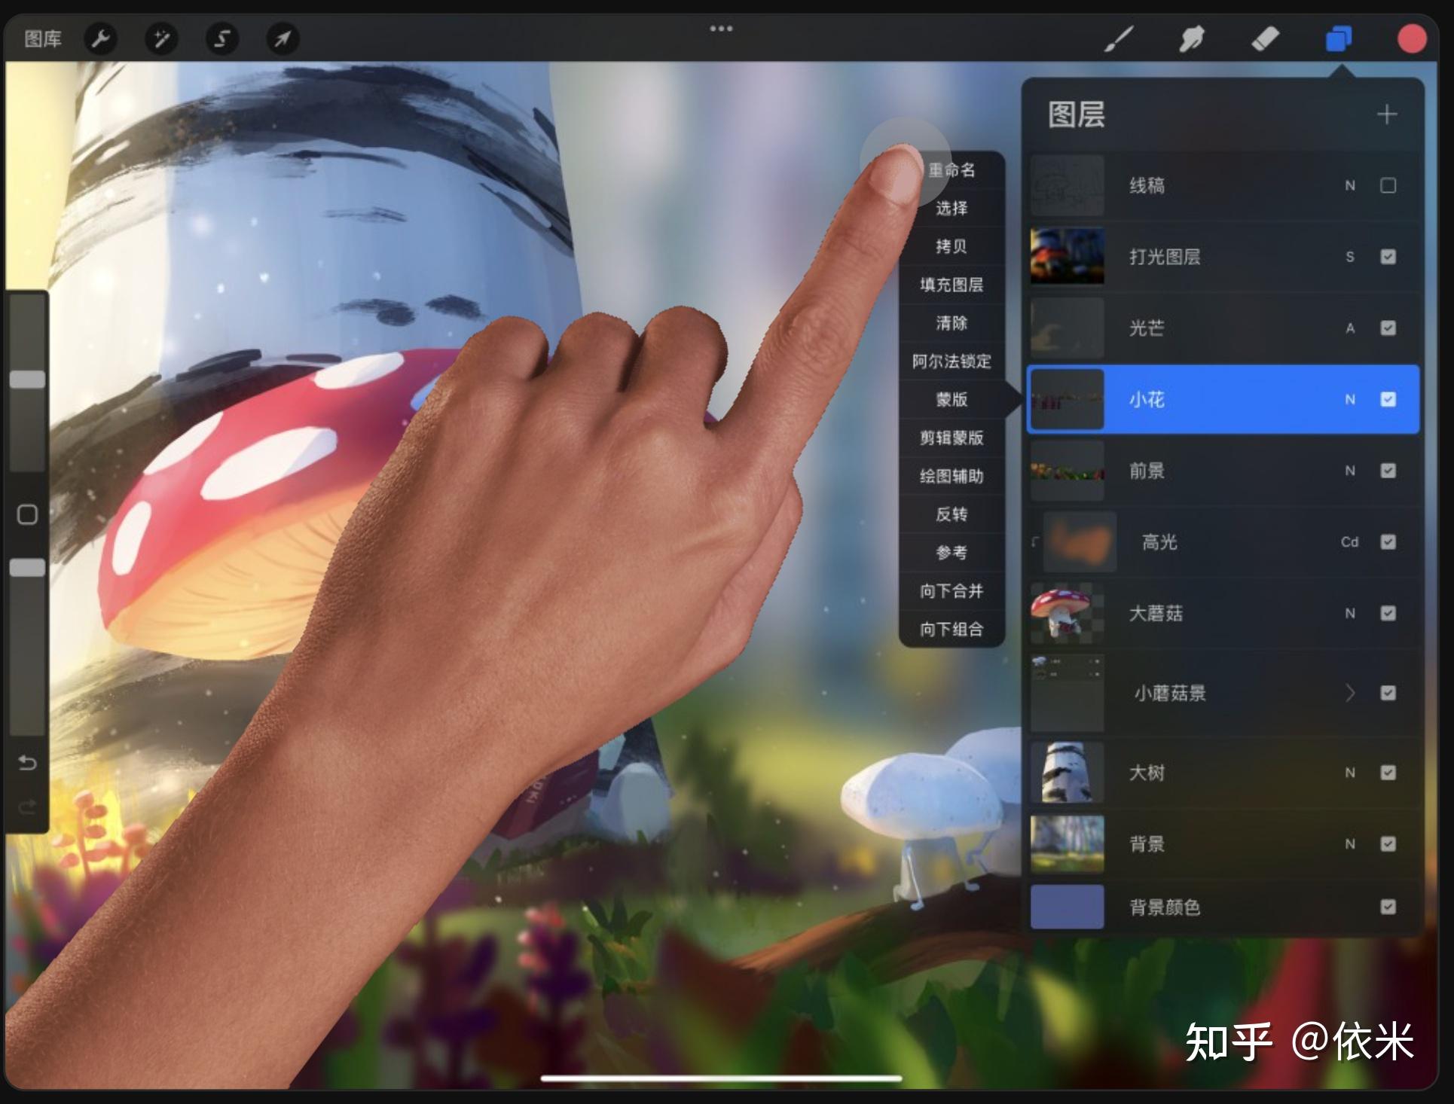
Task: Open the Layers panel icon
Action: coord(1337,39)
